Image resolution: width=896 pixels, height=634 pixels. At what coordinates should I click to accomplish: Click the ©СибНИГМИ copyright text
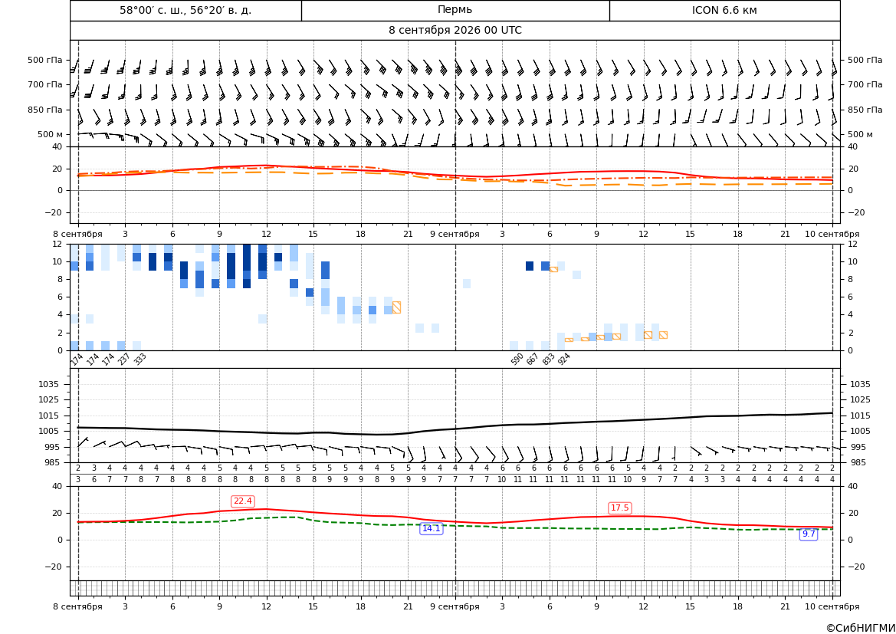tap(860, 628)
